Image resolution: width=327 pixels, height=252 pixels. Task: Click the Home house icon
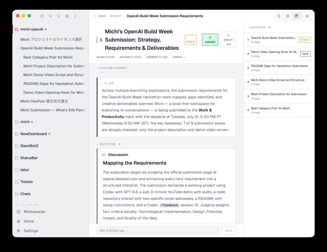pyautogui.click(x=19, y=221)
